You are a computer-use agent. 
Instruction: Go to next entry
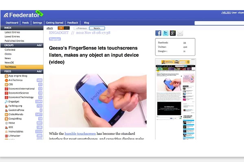(97, 28)
